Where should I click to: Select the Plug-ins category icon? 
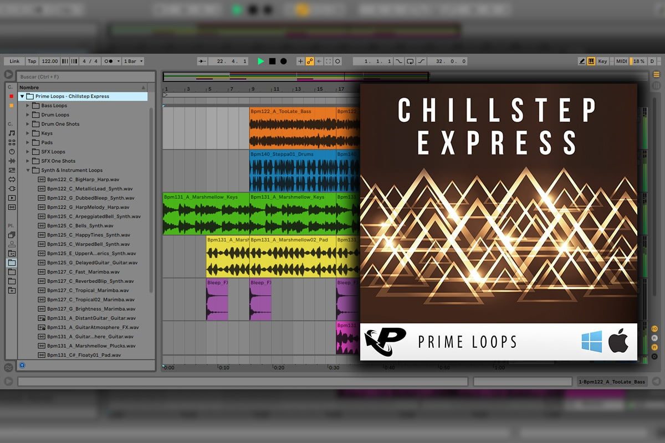(12, 189)
